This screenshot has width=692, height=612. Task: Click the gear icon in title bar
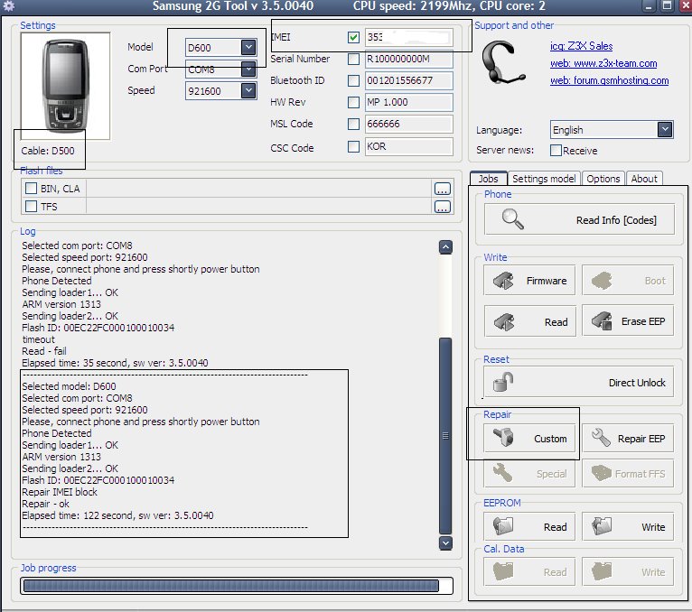[8, 5]
